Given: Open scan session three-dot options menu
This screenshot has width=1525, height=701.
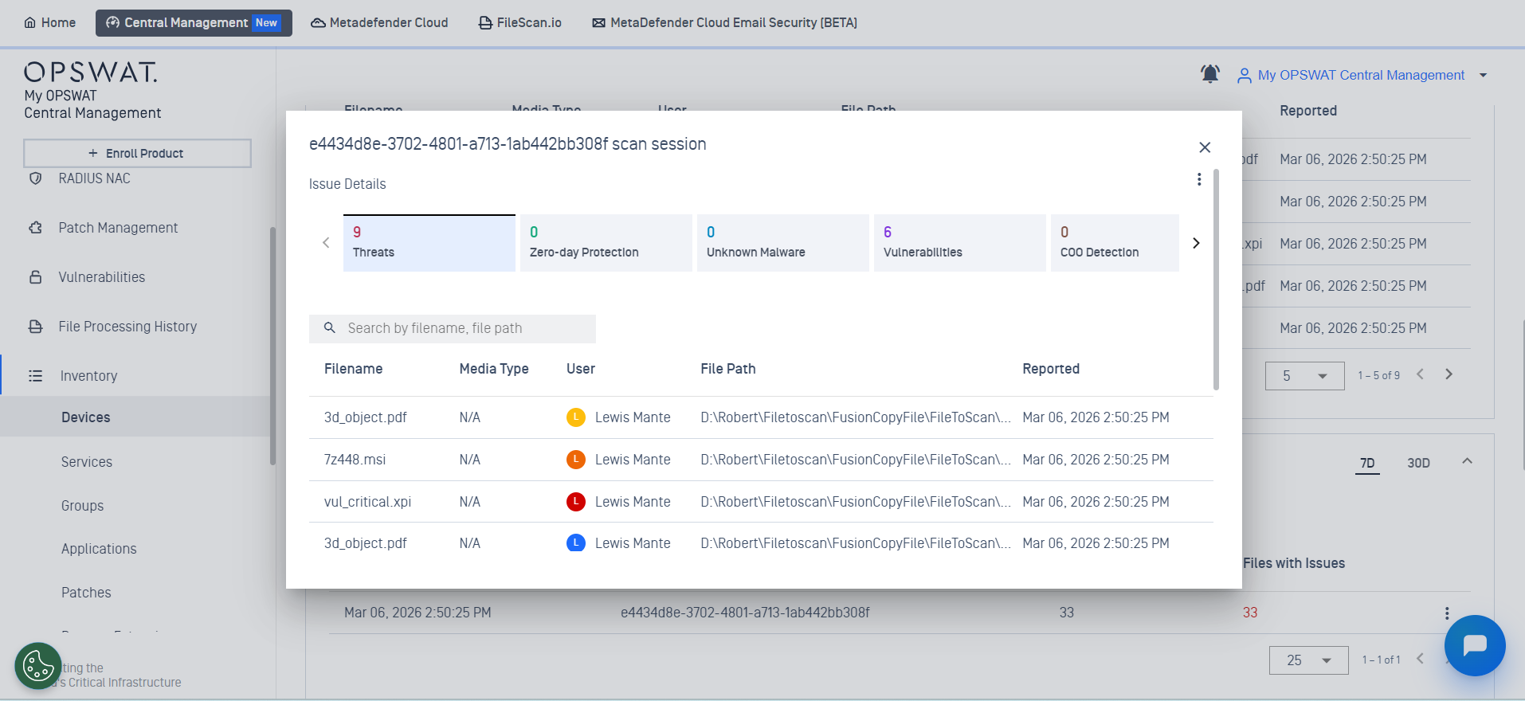Looking at the screenshot, I should 1198,179.
